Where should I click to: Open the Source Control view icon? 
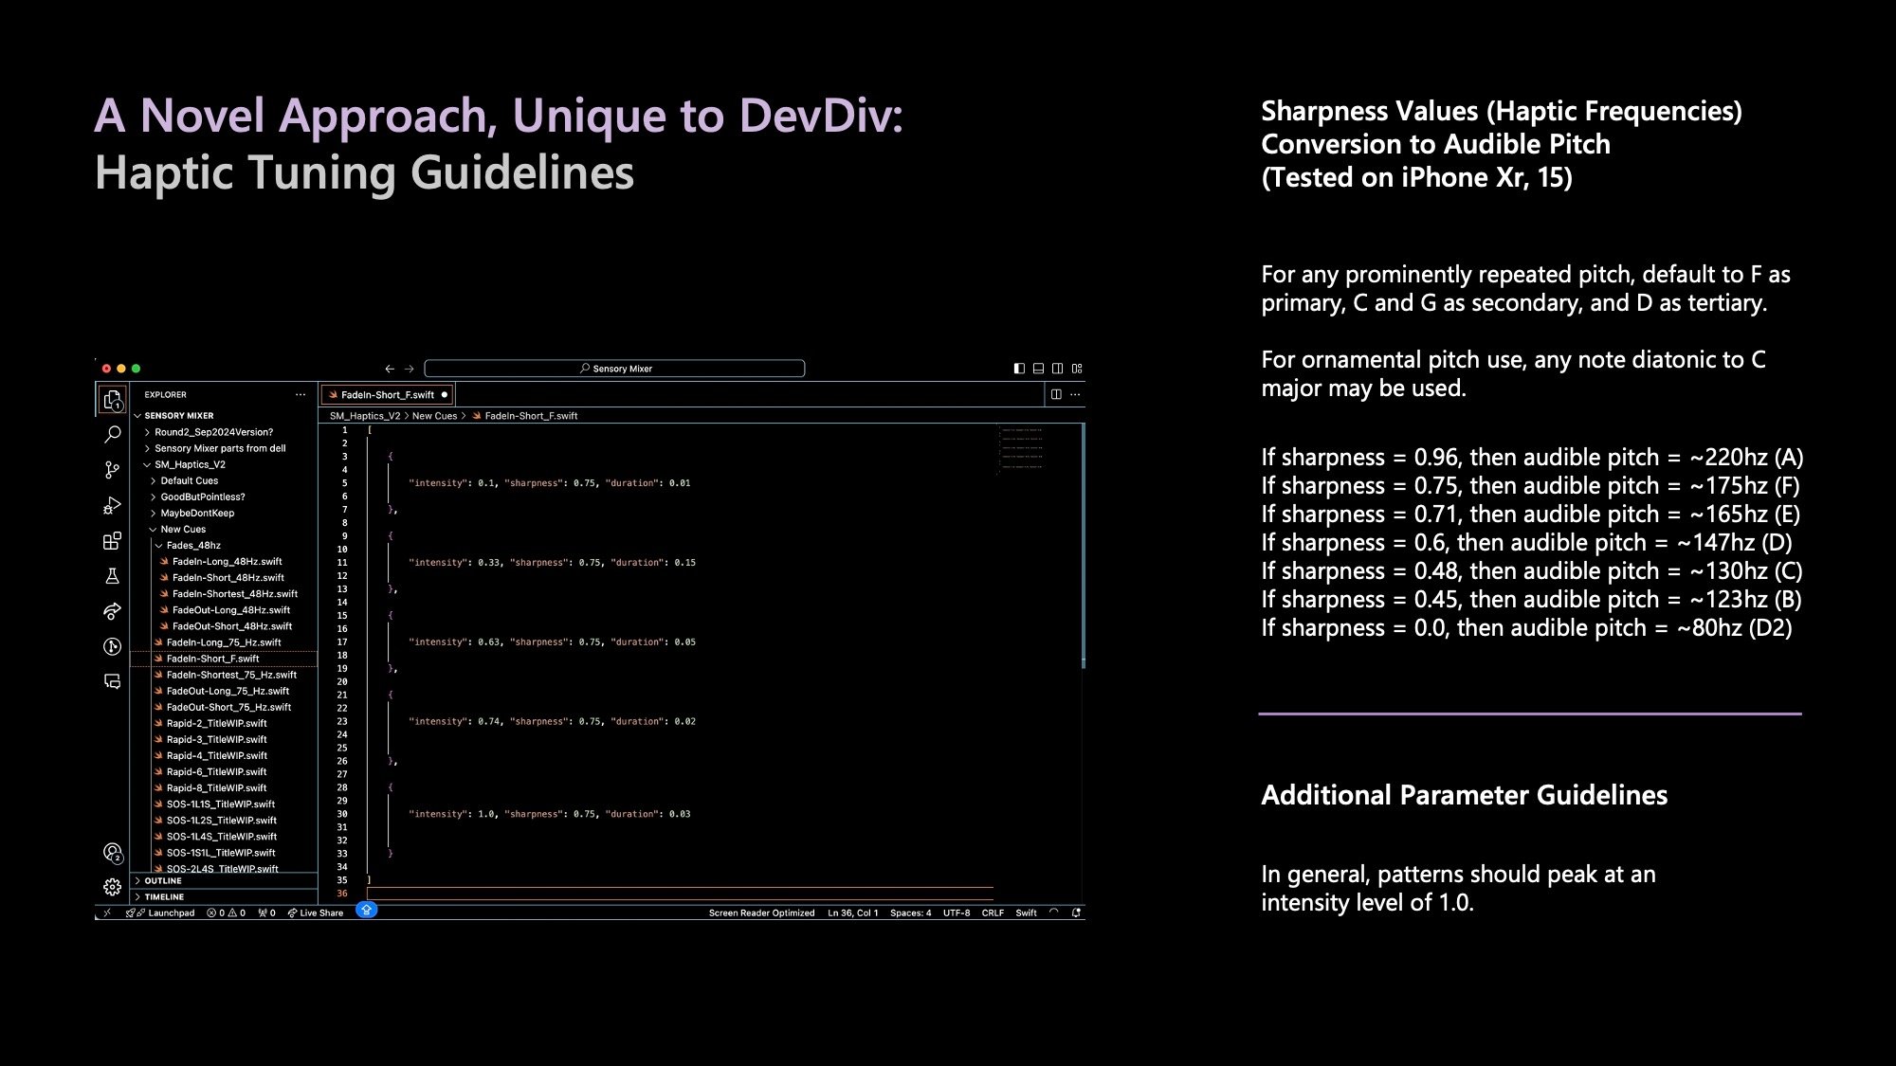tap(112, 470)
